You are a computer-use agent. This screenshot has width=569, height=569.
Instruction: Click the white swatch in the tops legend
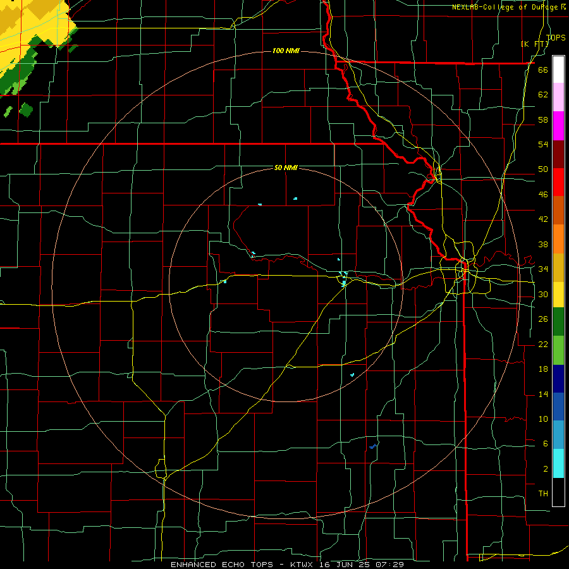pyautogui.click(x=558, y=70)
